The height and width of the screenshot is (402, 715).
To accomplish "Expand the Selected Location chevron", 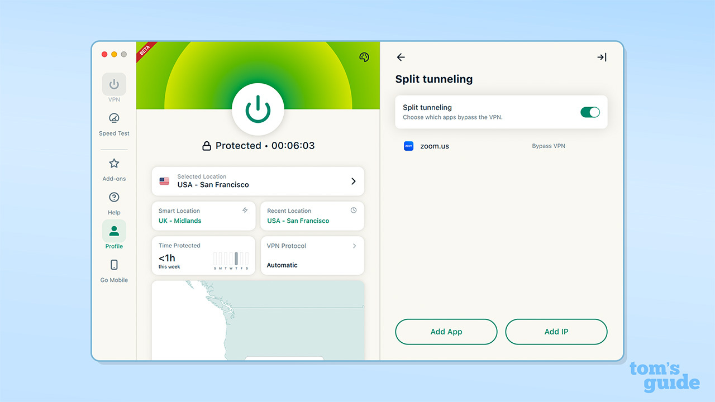I will point(353,181).
